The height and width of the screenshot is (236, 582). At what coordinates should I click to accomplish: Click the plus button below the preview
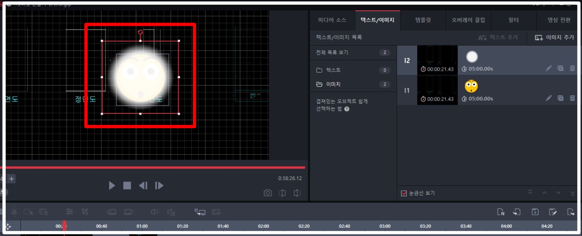tap(12, 179)
